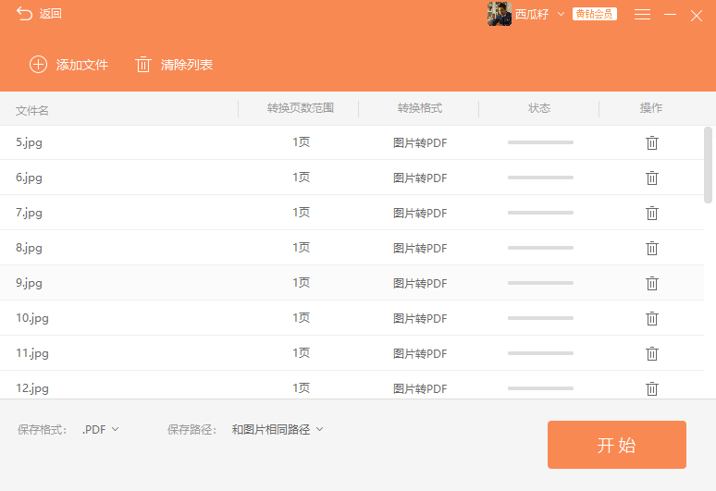Screen dimensions: 716x491
Task: Delete 8.jpg from the list
Action: point(651,248)
